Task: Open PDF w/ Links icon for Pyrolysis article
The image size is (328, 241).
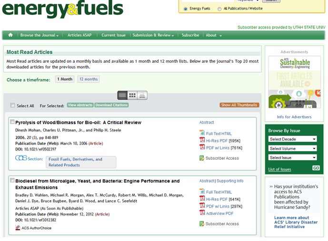Action: point(202,147)
